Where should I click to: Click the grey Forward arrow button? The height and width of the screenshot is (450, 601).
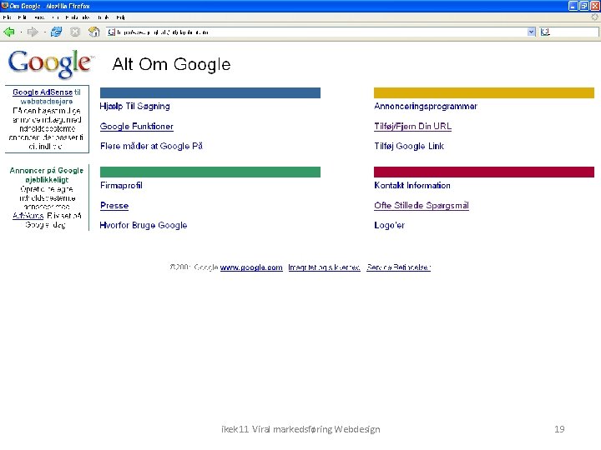point(33,32)
